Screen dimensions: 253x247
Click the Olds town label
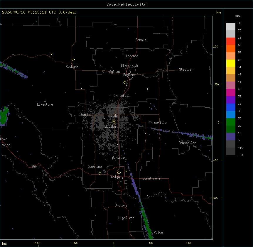tap(114, 116)
